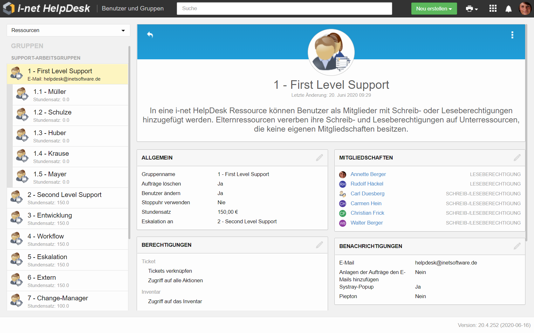This screenshot has width=534, height=333.
Task: Click the 1.5 - Mayer group icon
Action: [x=22, y=177]
